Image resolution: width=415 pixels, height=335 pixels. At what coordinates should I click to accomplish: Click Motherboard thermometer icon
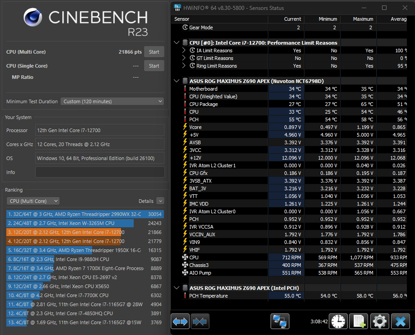pos(185,88)
